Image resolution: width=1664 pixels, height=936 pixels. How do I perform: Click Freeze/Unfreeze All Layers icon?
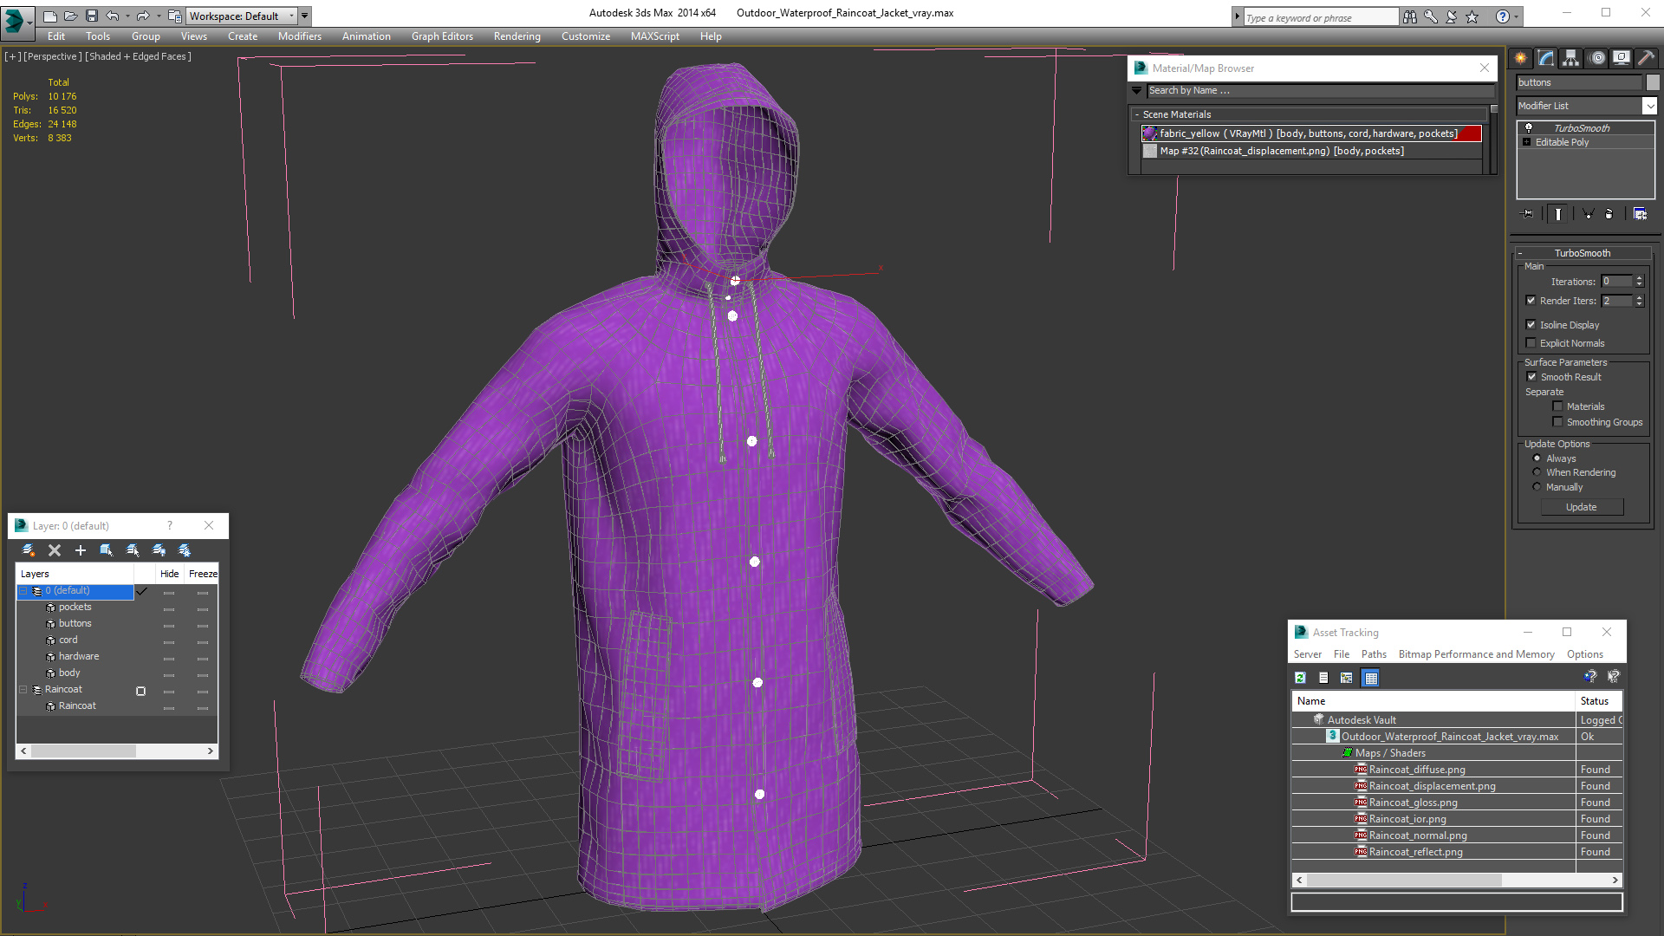click(185, 550)
